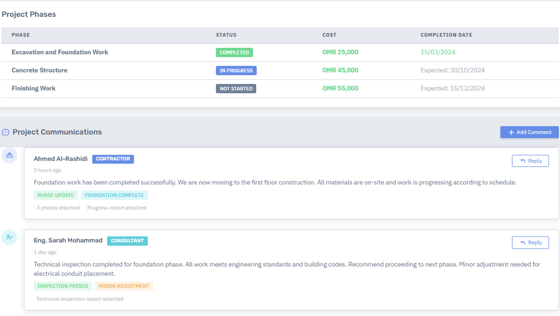Screen dimensions: 560x316
Task: Select the INSPECTION PASSED tag
Action: click(63, 286)
